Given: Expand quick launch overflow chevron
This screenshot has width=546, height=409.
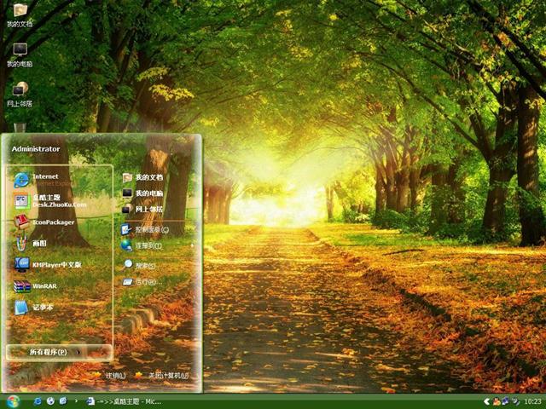Looking at the screenshot, I should (x=76, y=401).
